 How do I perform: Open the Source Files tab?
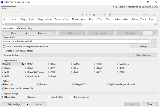[x=9, y=29]
